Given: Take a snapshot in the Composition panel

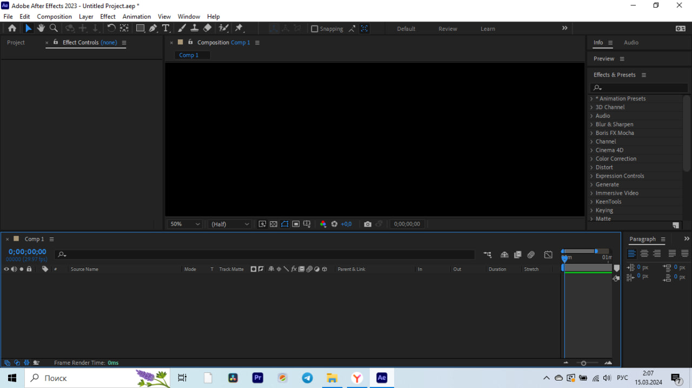Looking at the screenshot, I should 368,223.
